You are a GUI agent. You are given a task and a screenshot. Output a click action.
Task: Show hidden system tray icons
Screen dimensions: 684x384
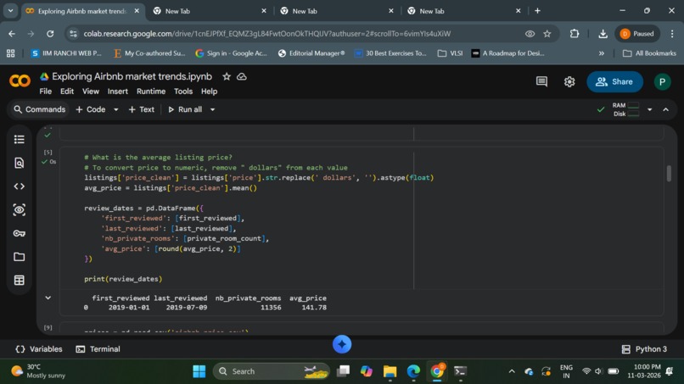512,371
